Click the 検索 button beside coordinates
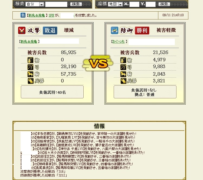The image size is (203, 180). (164, 4)
